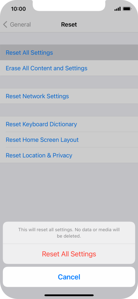Tap blank separator above Reset Keyboard Dictionary
This screenshot has width=138, height=299.
[x=69, y=110]
